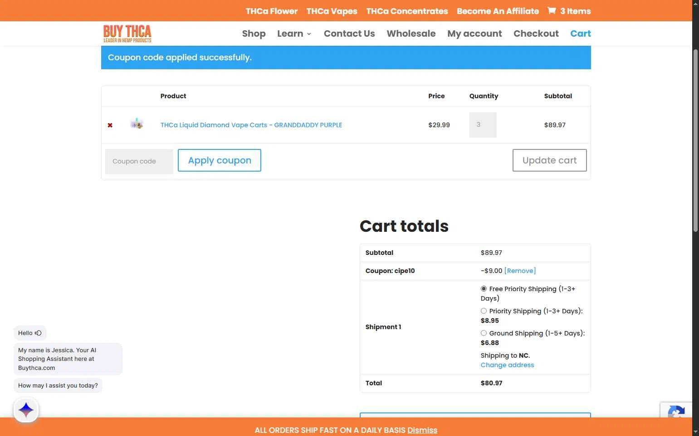Open Contact Us page
This screenshot has width=699, height=436.
coord(349,34)
